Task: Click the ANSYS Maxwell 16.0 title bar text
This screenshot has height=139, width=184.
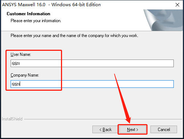Action: [51, 5]
